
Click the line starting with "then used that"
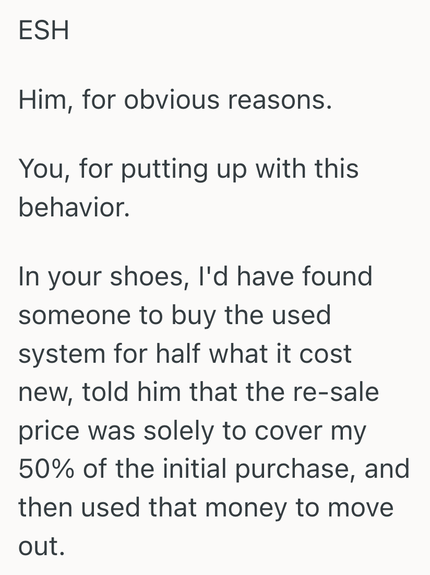point(206,508)
